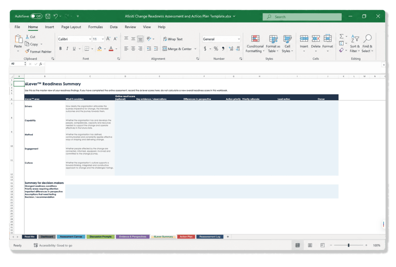Open the Help tab
396x267 pixels.
click(162, 27)
